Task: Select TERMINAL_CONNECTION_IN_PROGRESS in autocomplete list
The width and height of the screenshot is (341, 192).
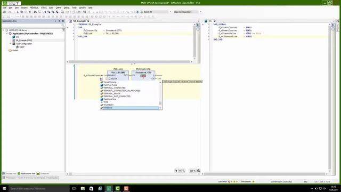Action: [x=122, y=91]
